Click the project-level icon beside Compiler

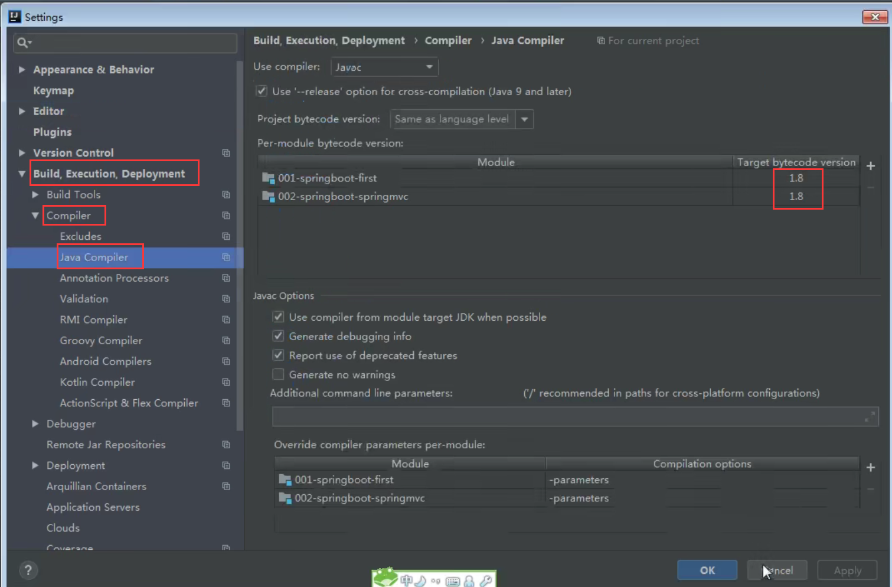[x=226, y=216]
